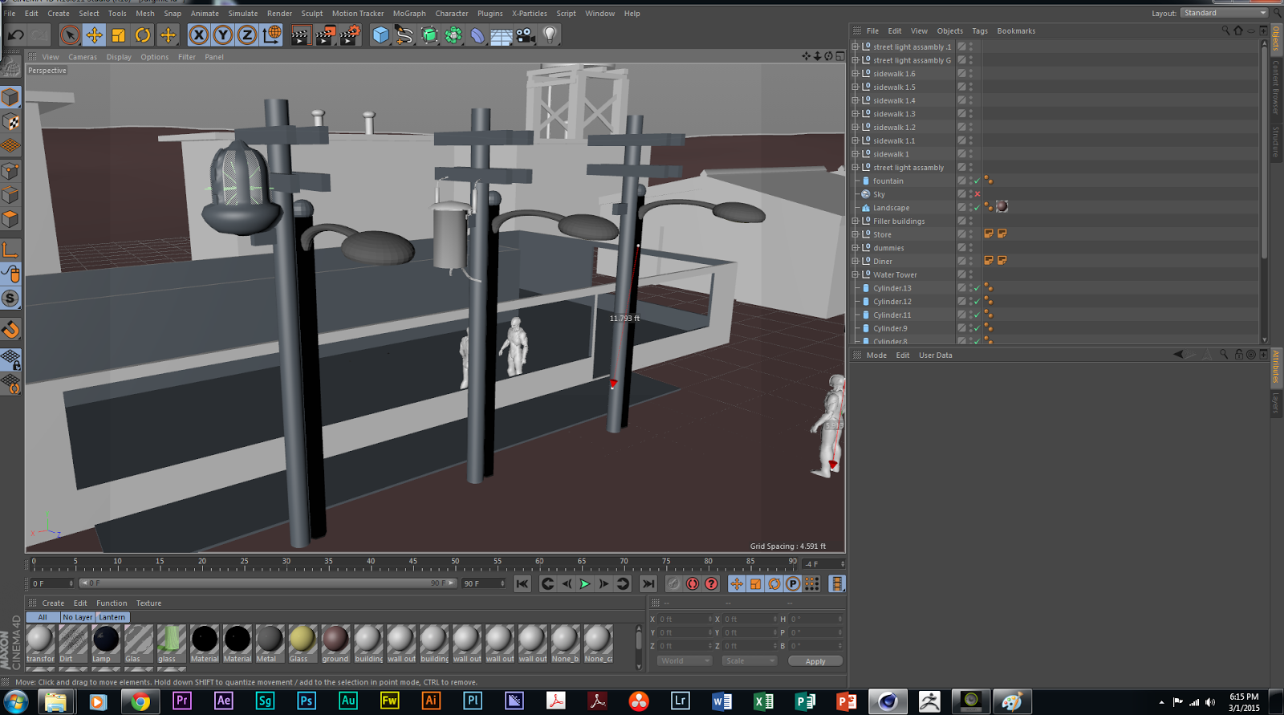Select the ground material swatch

pyautogui.click(x=335, y=640)
